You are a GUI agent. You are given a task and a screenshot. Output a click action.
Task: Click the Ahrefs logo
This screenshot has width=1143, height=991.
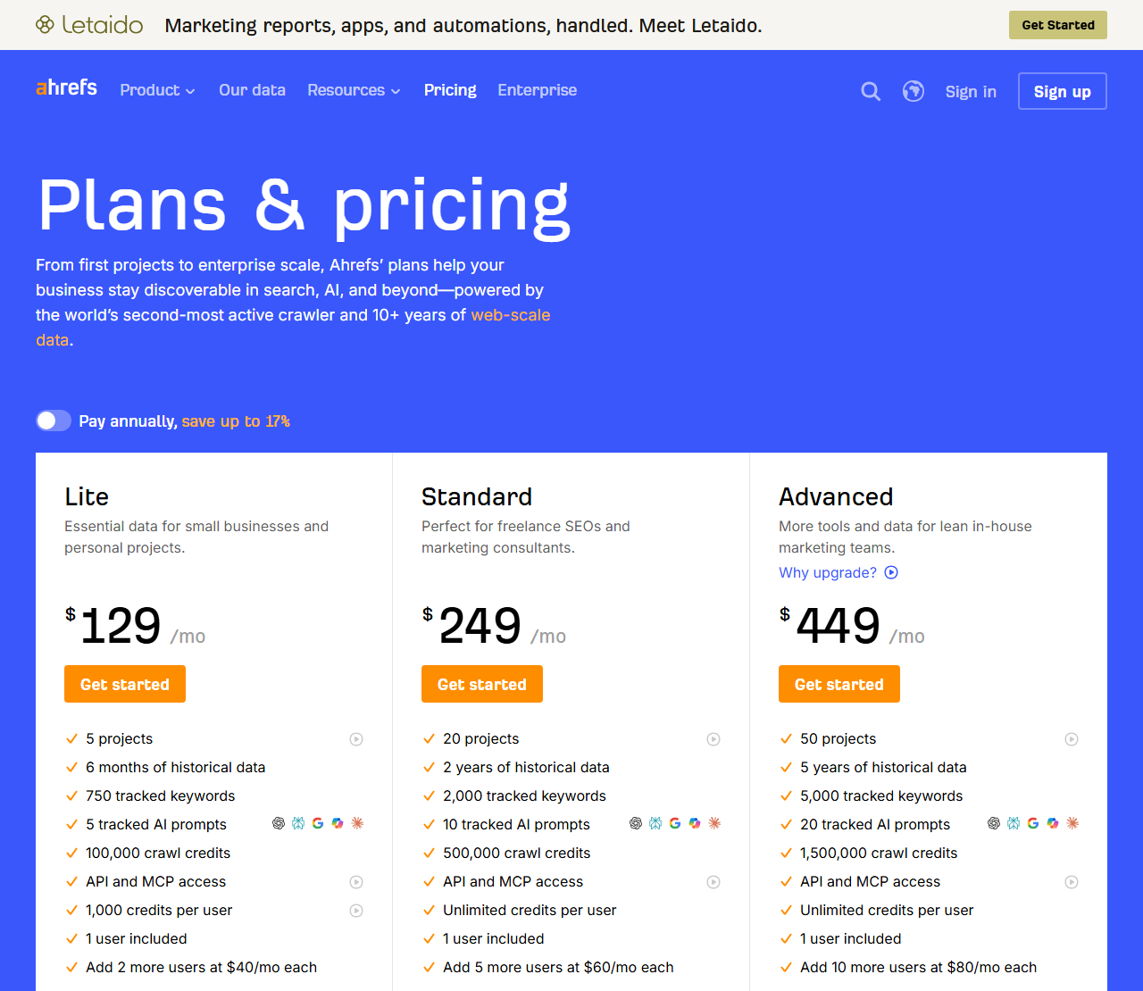click(x=66, y=87)
